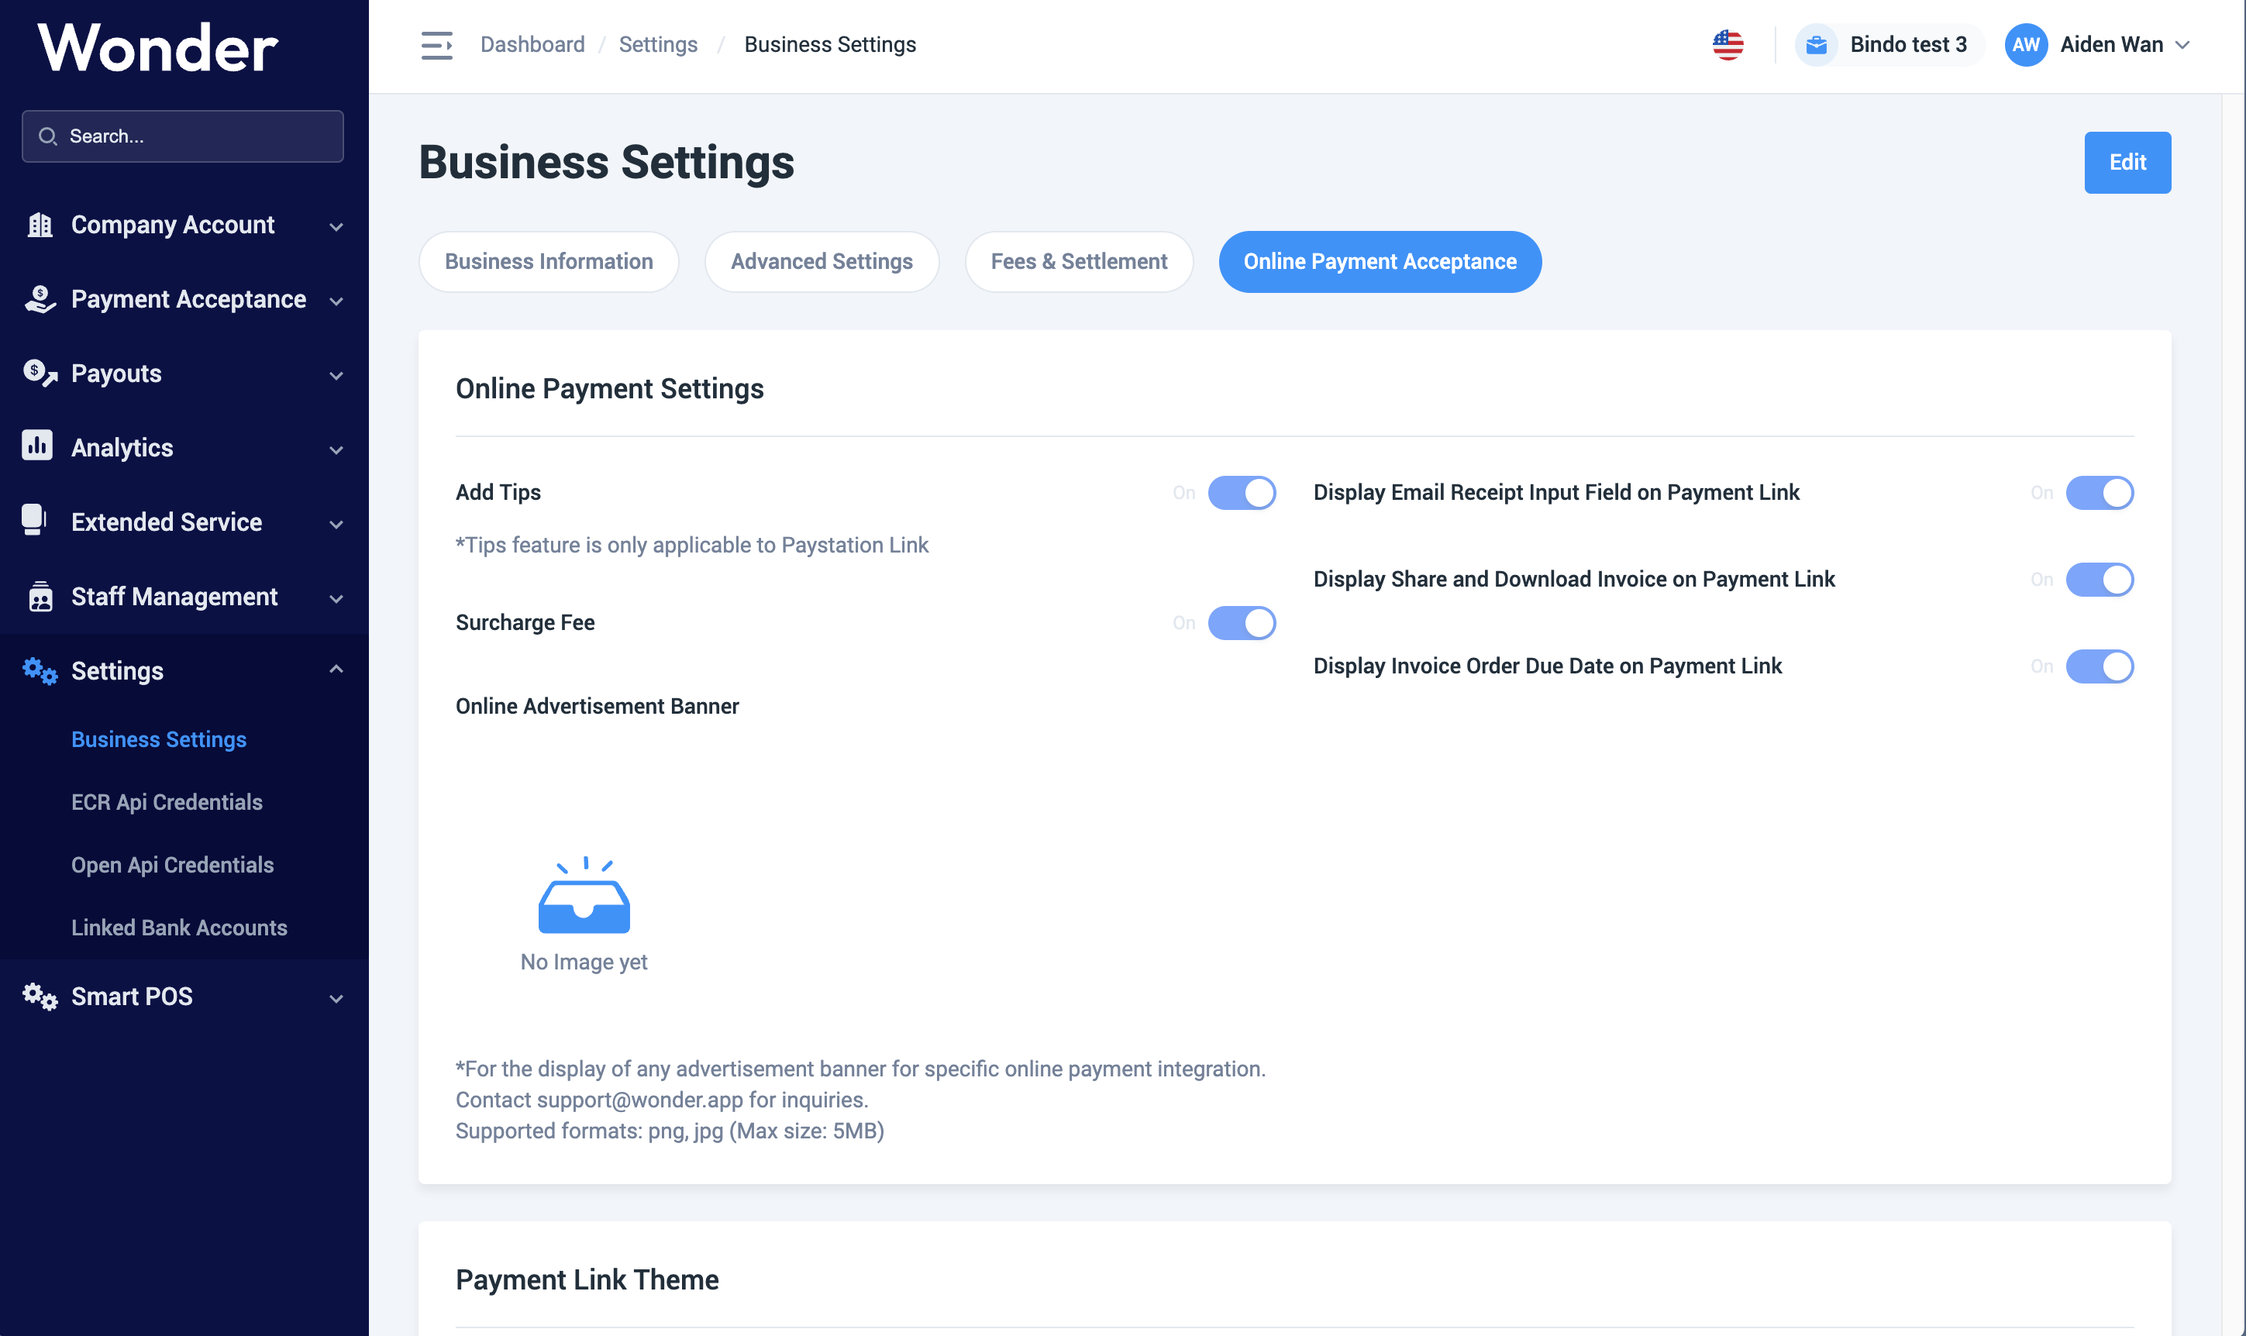This screenshot has width=2246, height=1336.
Task: Click the Payouts dollar coin icon
Action: coord(40,373)
